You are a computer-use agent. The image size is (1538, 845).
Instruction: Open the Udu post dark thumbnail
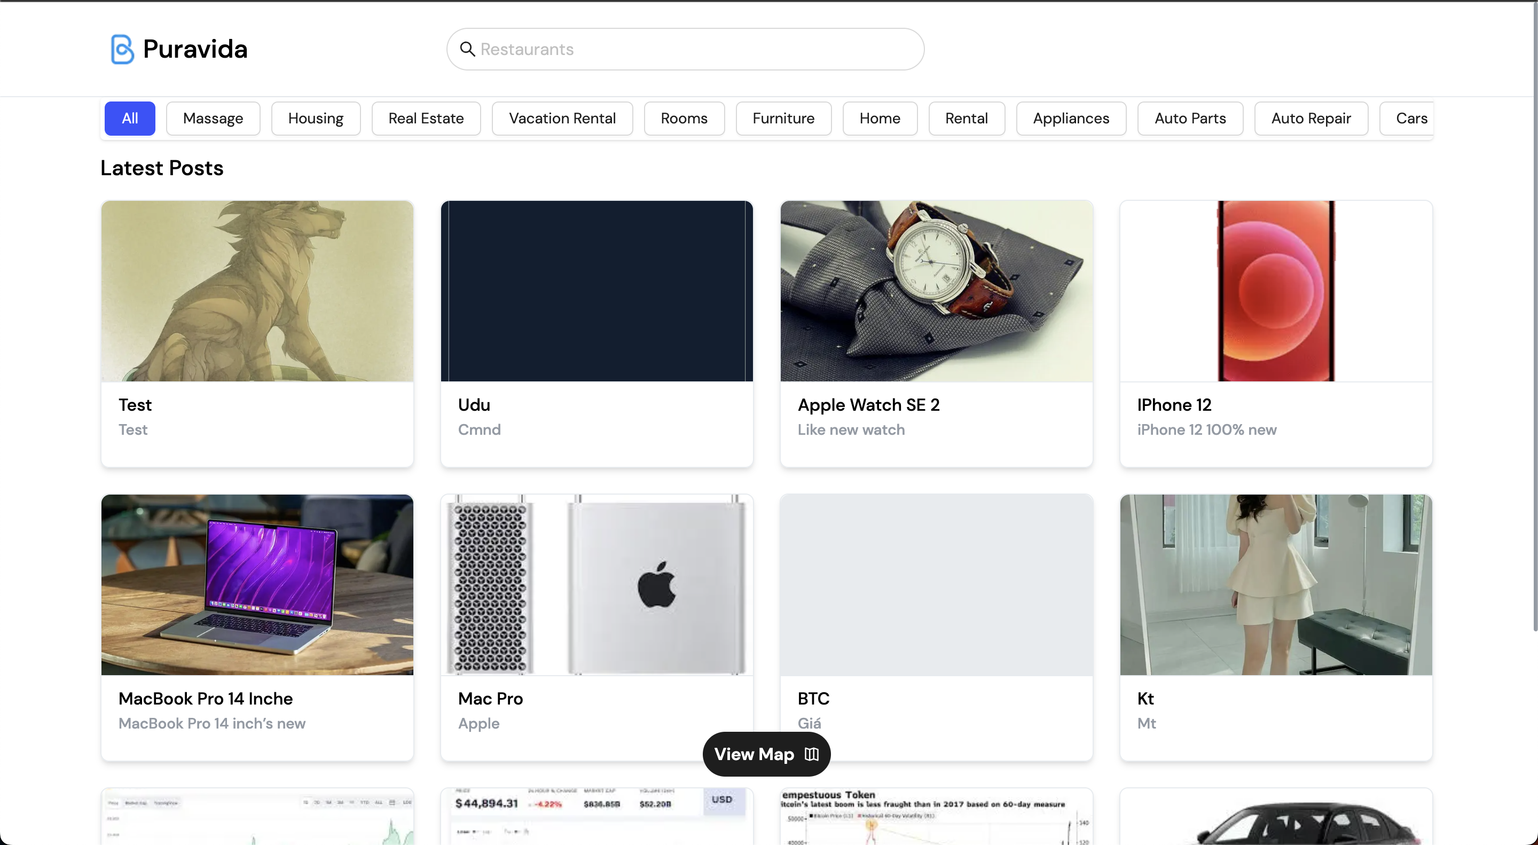pyautogui.click(x=597, y=291)
